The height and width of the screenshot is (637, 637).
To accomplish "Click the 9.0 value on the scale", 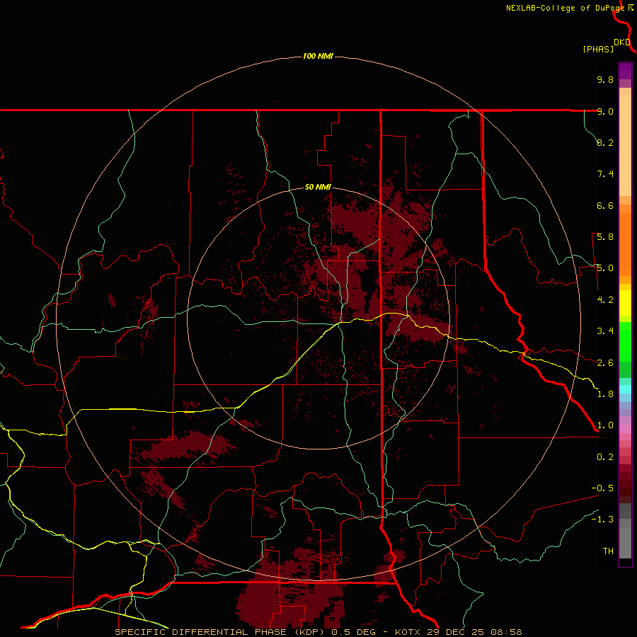I will coord(605,111).
